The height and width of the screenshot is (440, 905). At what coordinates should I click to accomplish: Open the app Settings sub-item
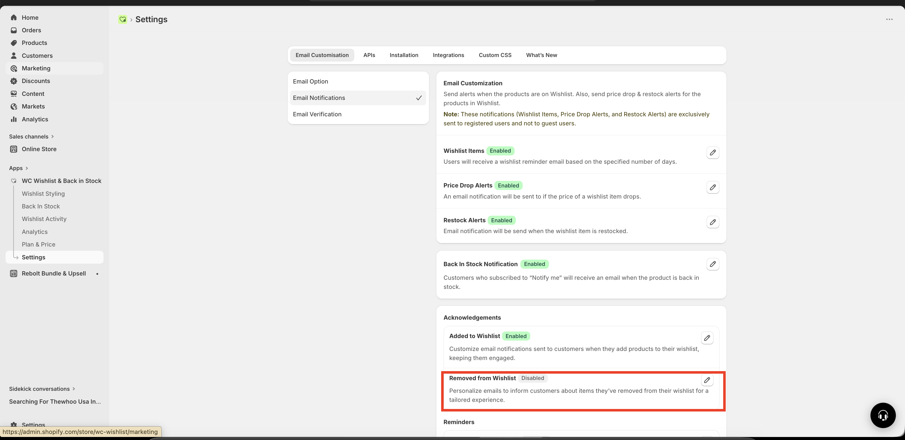(x=55, y=257)
